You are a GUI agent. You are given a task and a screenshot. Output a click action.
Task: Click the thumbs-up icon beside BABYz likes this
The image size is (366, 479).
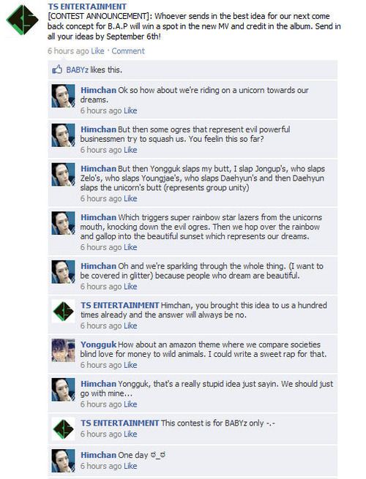[x=57, y=69]
